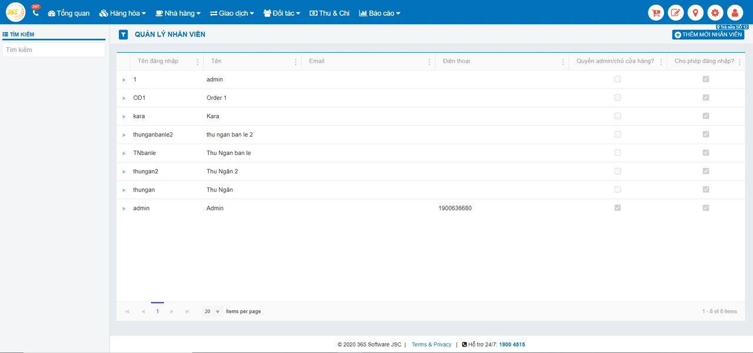The height and width of the screenshot is (353, 753).
Task: Open the user account icon
Action: (x=735, y=12)
